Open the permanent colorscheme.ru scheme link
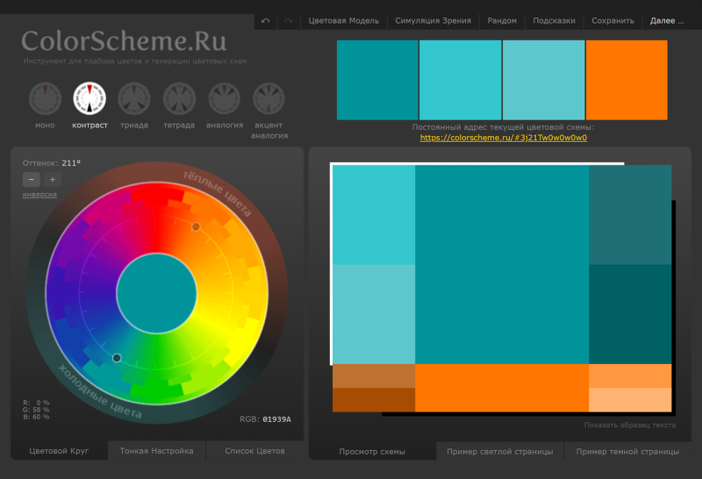Screen dimensions: 702x479 click(503, 138)
